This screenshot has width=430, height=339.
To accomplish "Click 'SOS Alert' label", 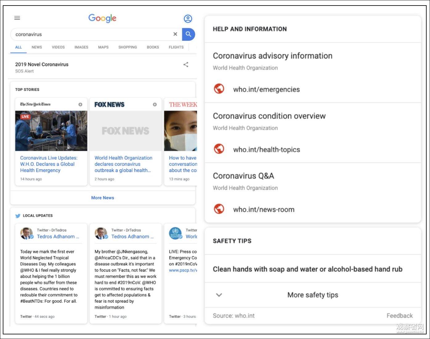I will click(x=24, y=71).
